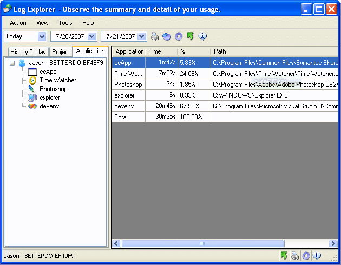Click the Log Explorer title bar app icon
This screenshot has width=341, height=265.
(x=7, y=9)
